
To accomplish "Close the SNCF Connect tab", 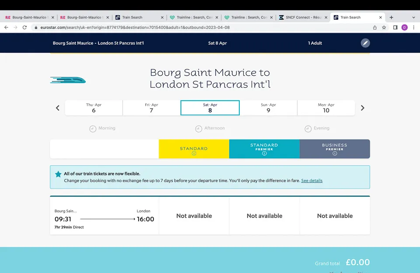I will click(325, 17).
